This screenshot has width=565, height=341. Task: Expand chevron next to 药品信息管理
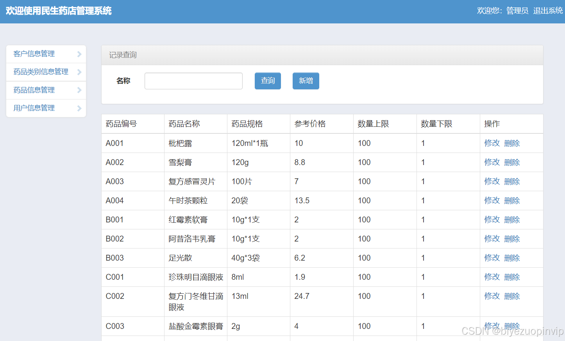[79, 90]
